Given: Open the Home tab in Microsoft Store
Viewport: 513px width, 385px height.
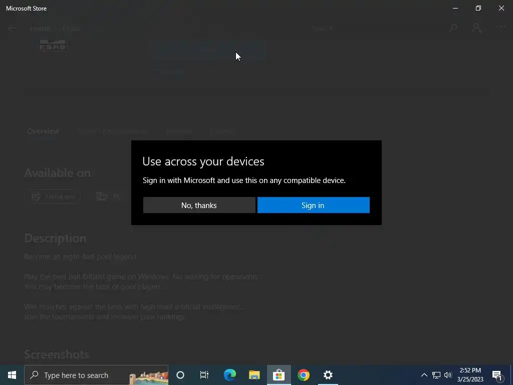Looking at the screenshot, I should [x=40, y=29].
